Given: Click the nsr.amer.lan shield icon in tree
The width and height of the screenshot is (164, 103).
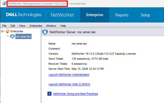Looking at the screenshot, I should (12, 37).
